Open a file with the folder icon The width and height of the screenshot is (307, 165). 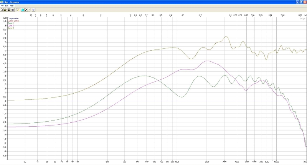click(x=5, y=10)
